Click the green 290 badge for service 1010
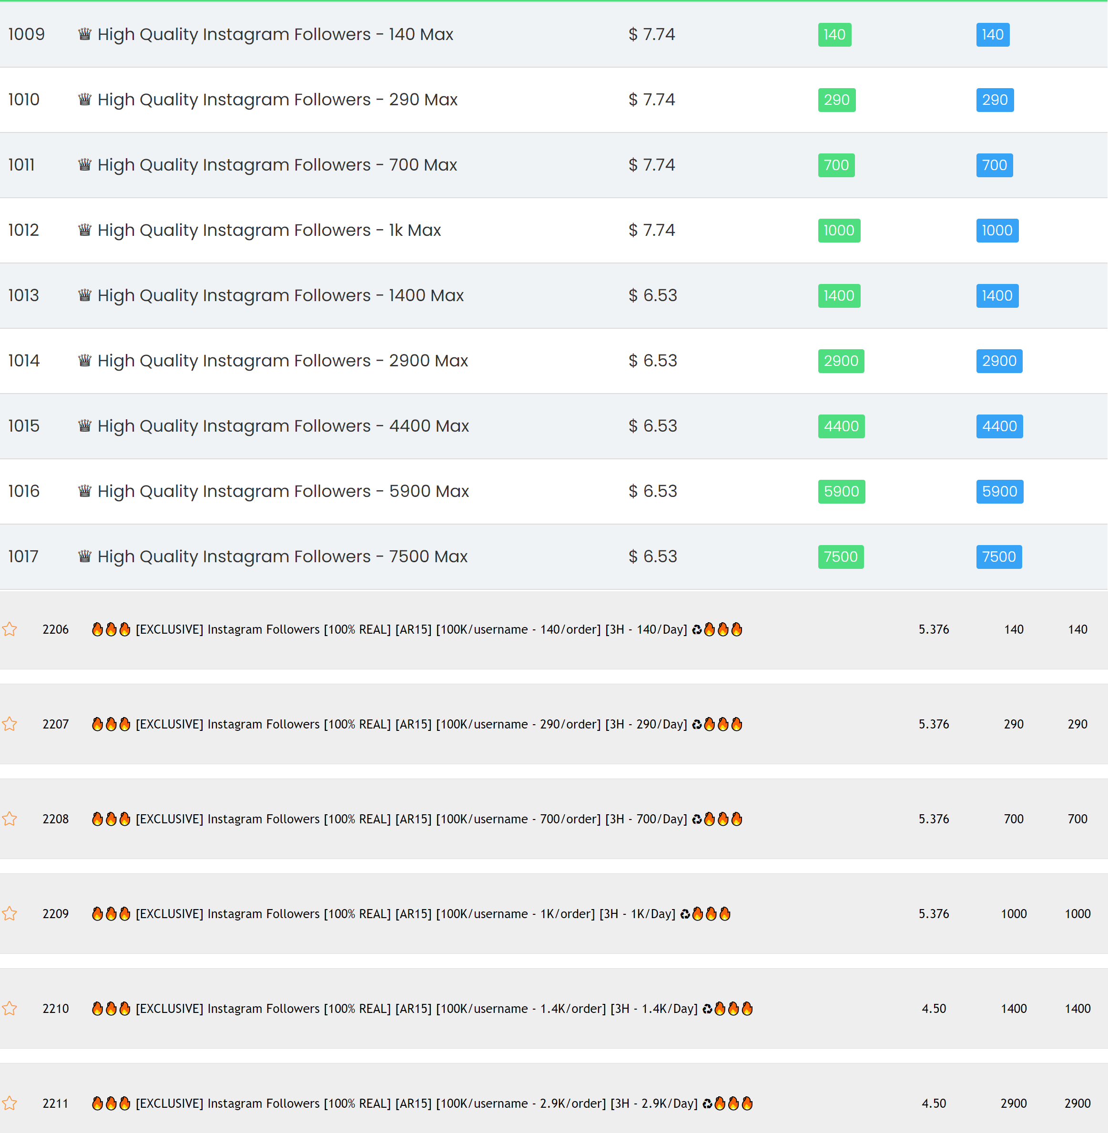The image size is (1108, 1133). coord(837,100)
